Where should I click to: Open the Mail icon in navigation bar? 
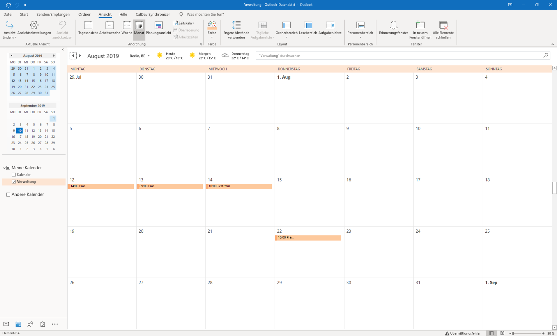tap(6, 324)
